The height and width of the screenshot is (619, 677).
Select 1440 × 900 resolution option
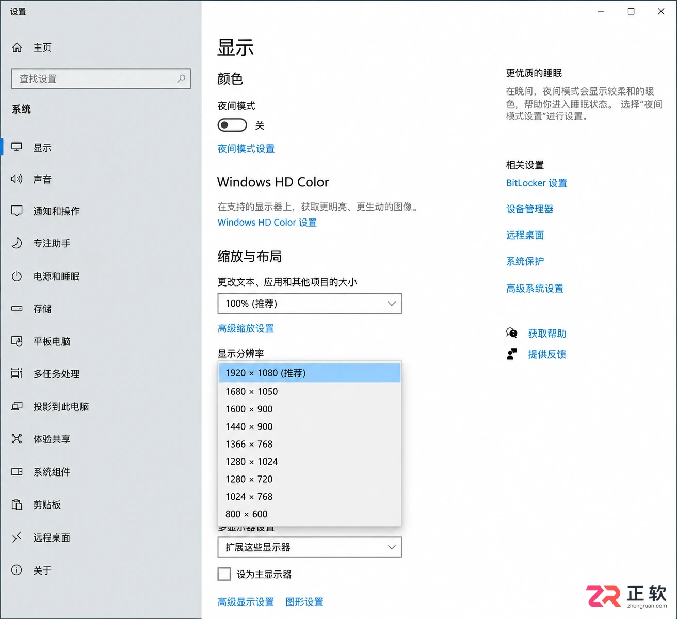(x=310, y=426)
